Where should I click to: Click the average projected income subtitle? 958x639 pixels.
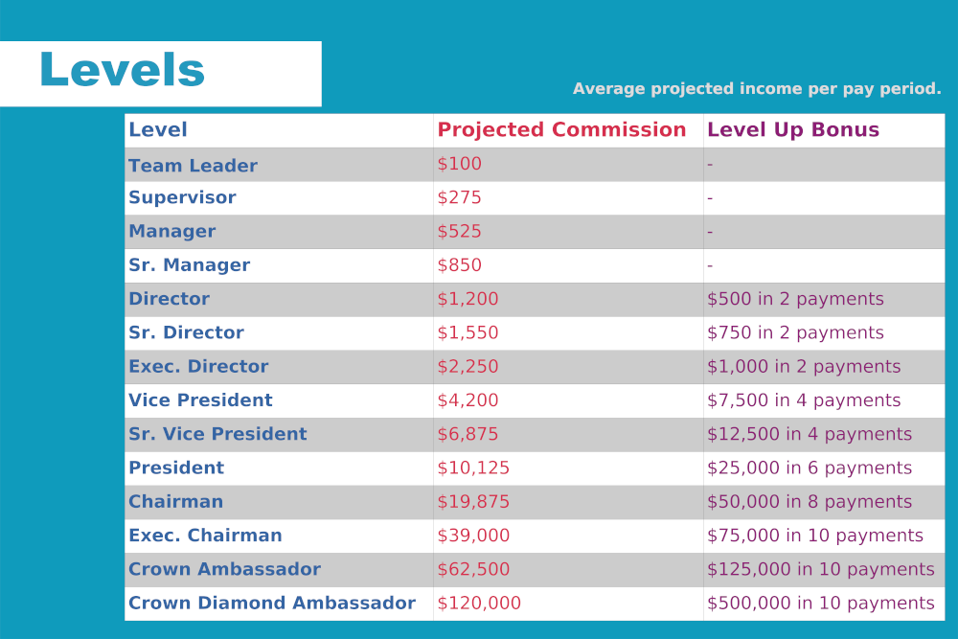coord(757,89)
